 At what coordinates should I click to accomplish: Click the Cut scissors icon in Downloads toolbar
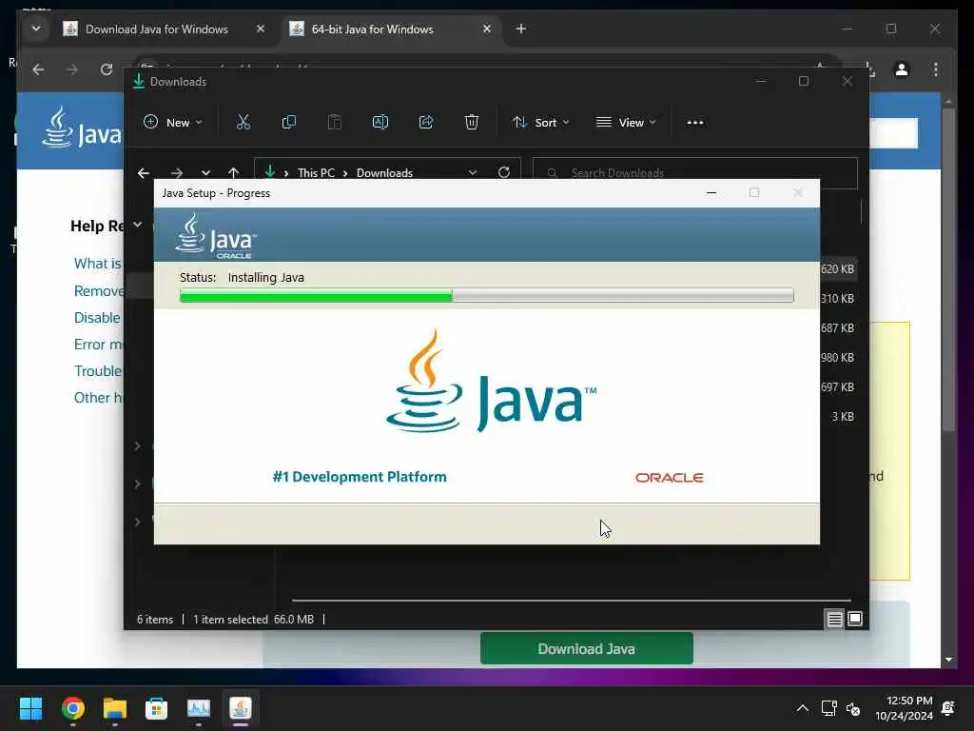(x=243, y=123)
